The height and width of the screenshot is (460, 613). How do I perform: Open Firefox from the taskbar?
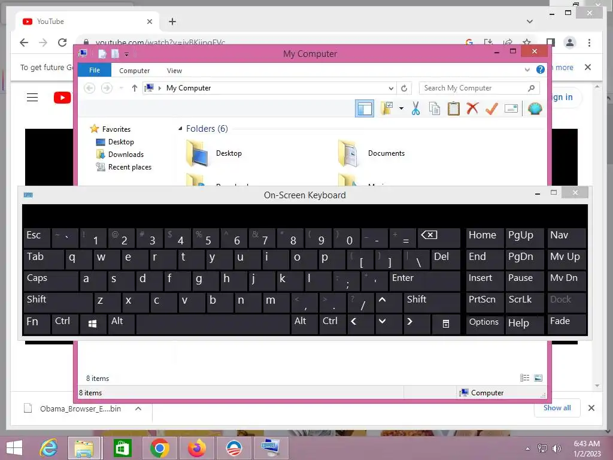point(196,448)
